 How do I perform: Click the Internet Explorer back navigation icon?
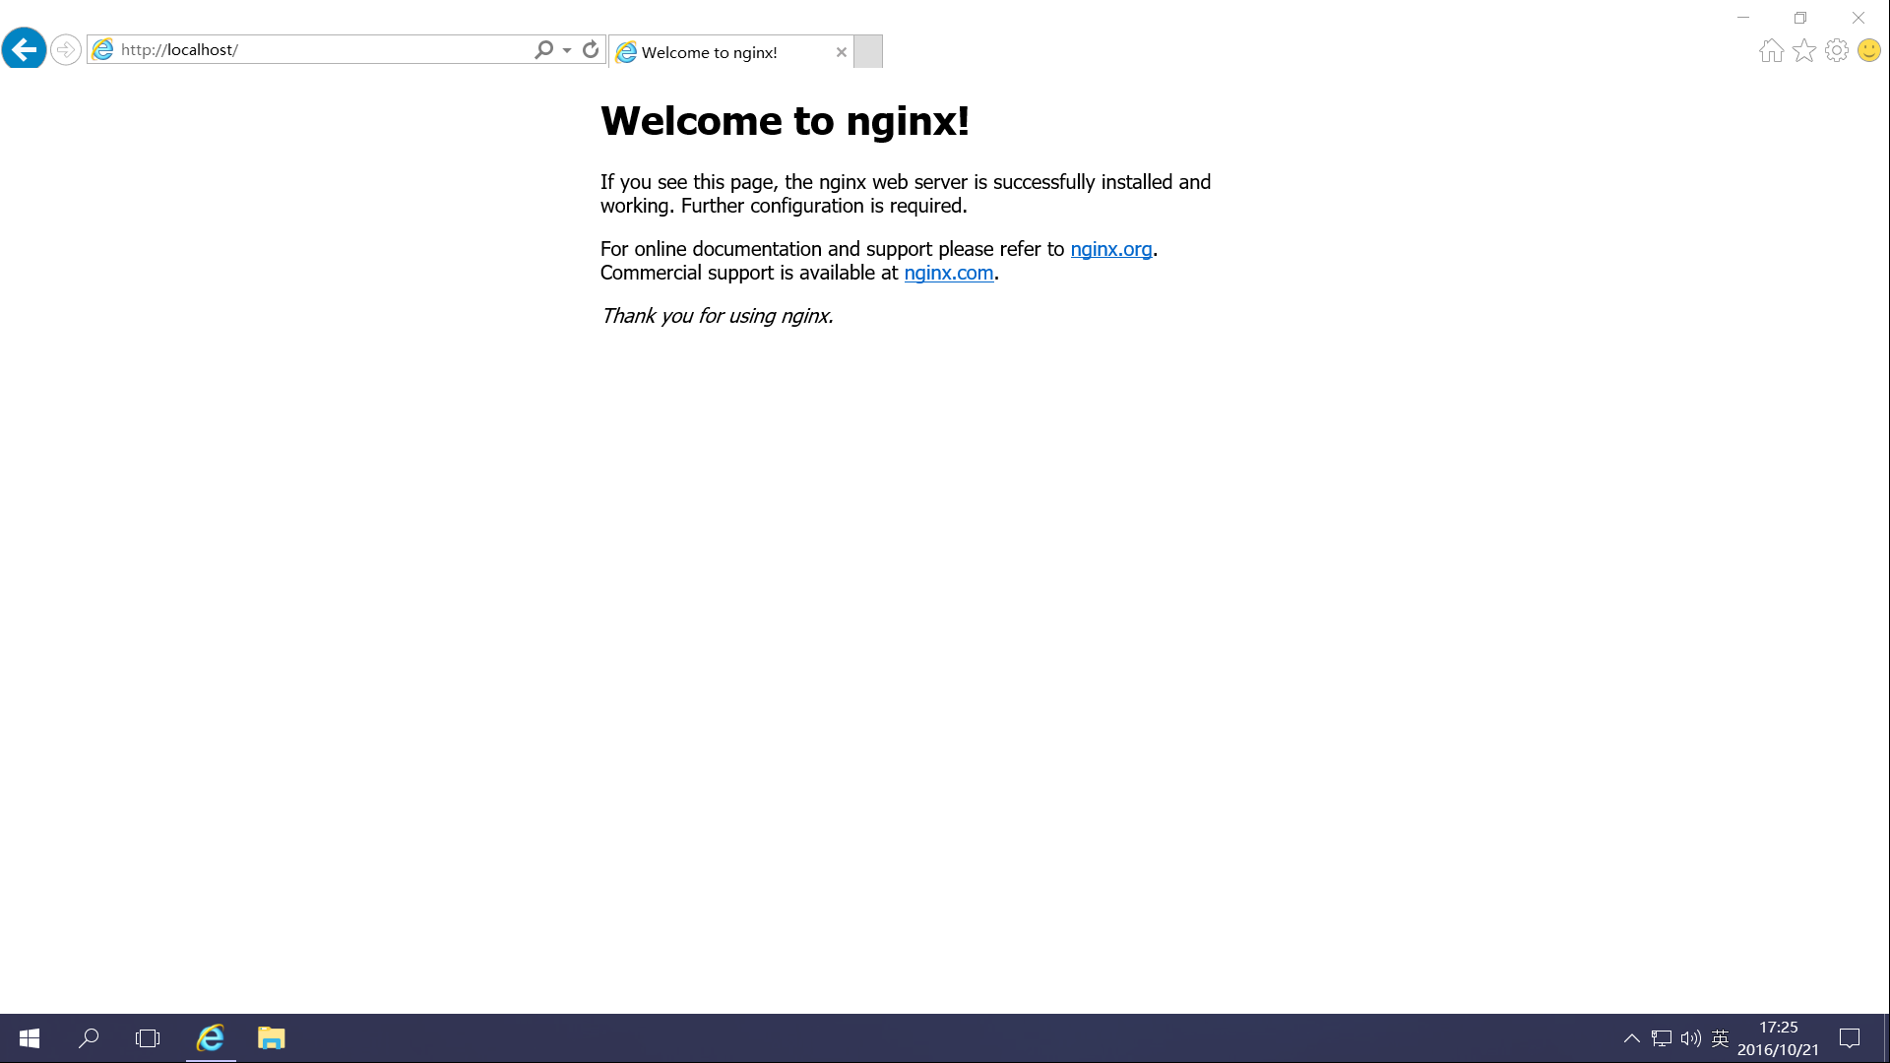point(24,49)
